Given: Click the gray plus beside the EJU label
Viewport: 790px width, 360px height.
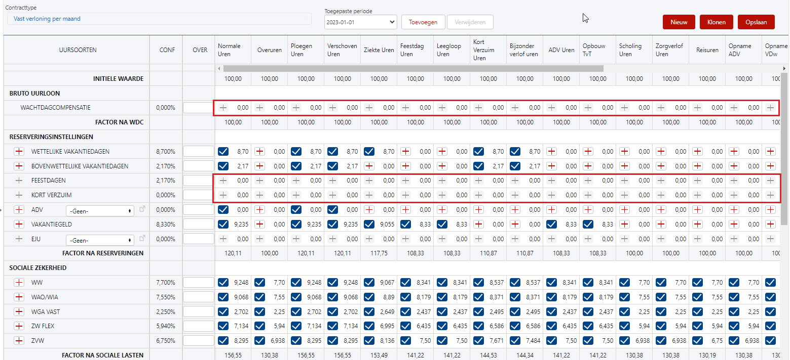Looking at the screenshot, I should [19, 239].
